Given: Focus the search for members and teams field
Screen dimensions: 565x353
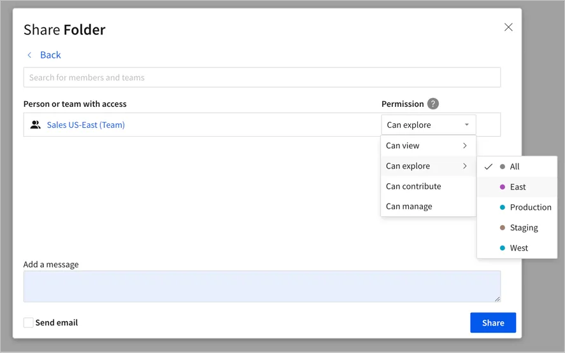Looking at the screenshot, I should pos(262,78).
